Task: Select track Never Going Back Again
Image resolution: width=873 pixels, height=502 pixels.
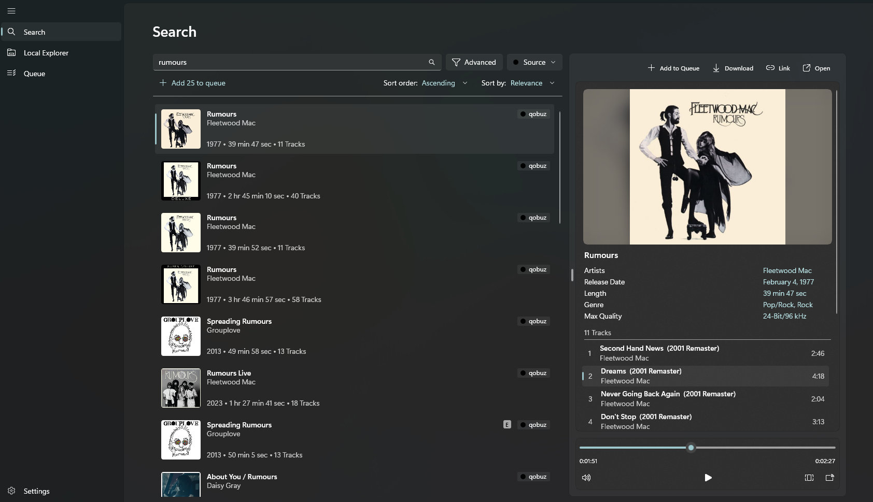Action: pos(706,399)
